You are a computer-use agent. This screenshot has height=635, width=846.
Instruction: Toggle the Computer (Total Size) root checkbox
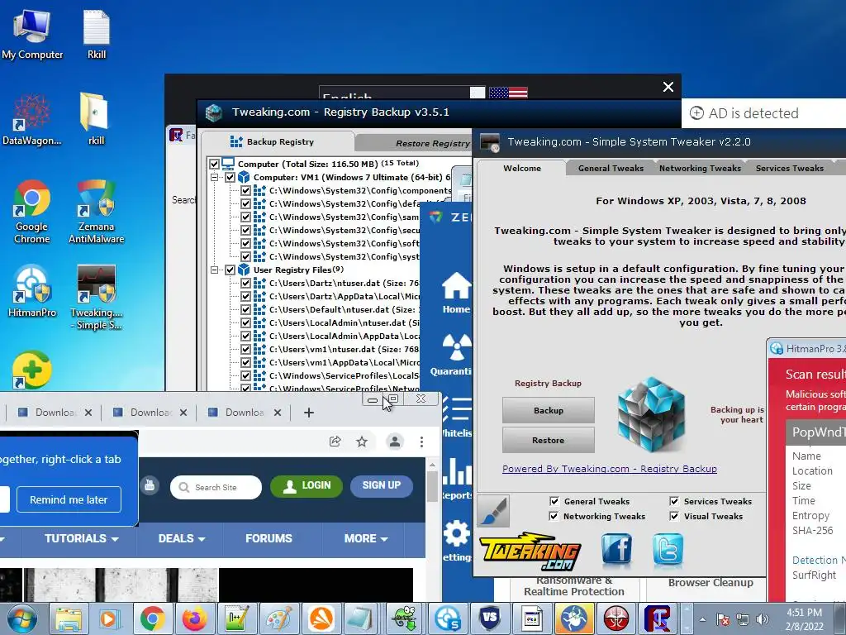click(x=214, y=164)
